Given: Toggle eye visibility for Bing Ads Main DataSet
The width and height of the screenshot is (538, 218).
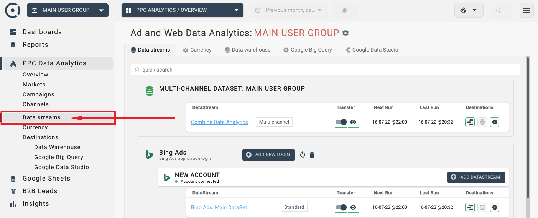Looking at the screenshot, I should 354,207.
